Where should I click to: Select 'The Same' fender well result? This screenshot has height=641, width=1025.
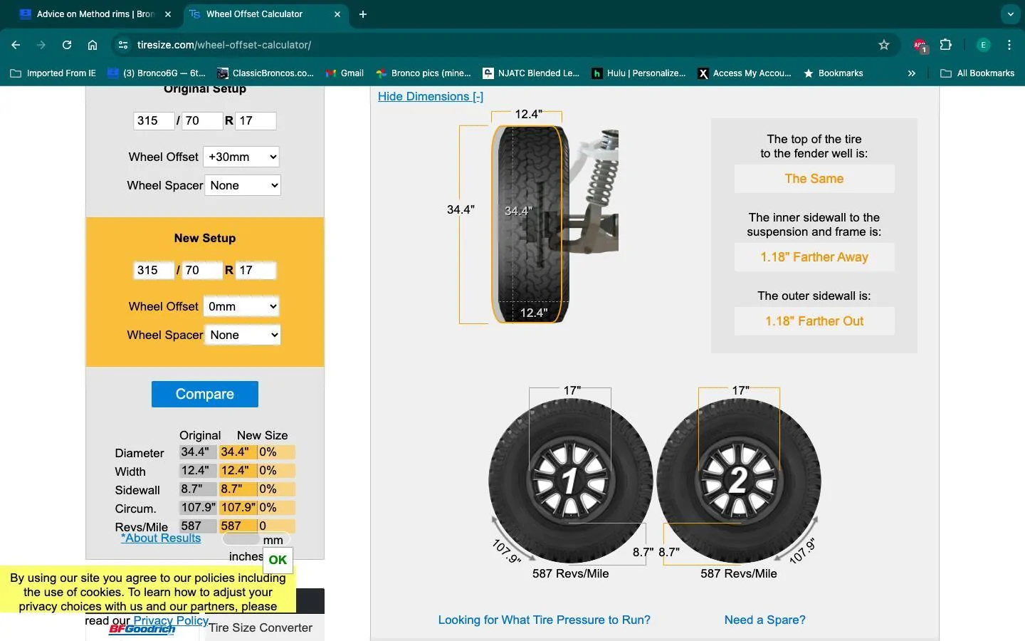tap(814, 179)
